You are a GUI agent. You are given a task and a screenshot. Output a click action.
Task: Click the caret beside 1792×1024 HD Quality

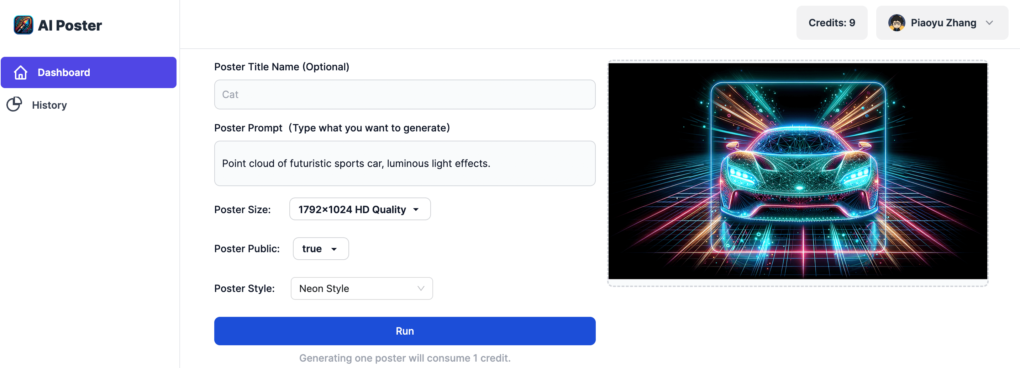(416, 210)
